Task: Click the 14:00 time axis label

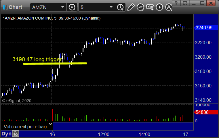Action: [144, 134]
